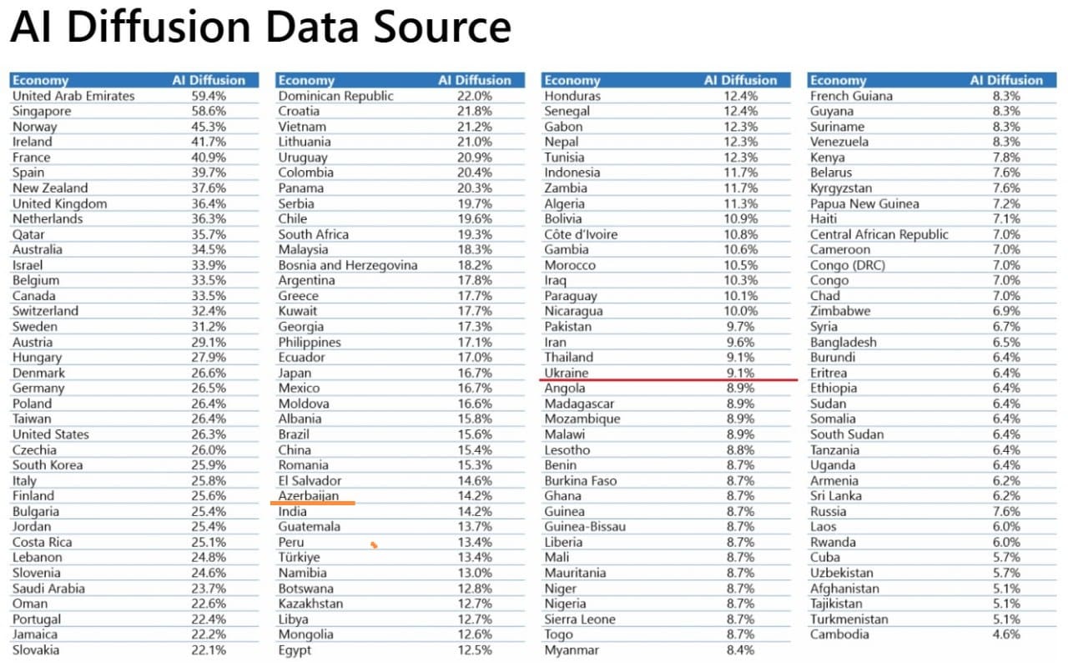Select the United States country cell

50,434
